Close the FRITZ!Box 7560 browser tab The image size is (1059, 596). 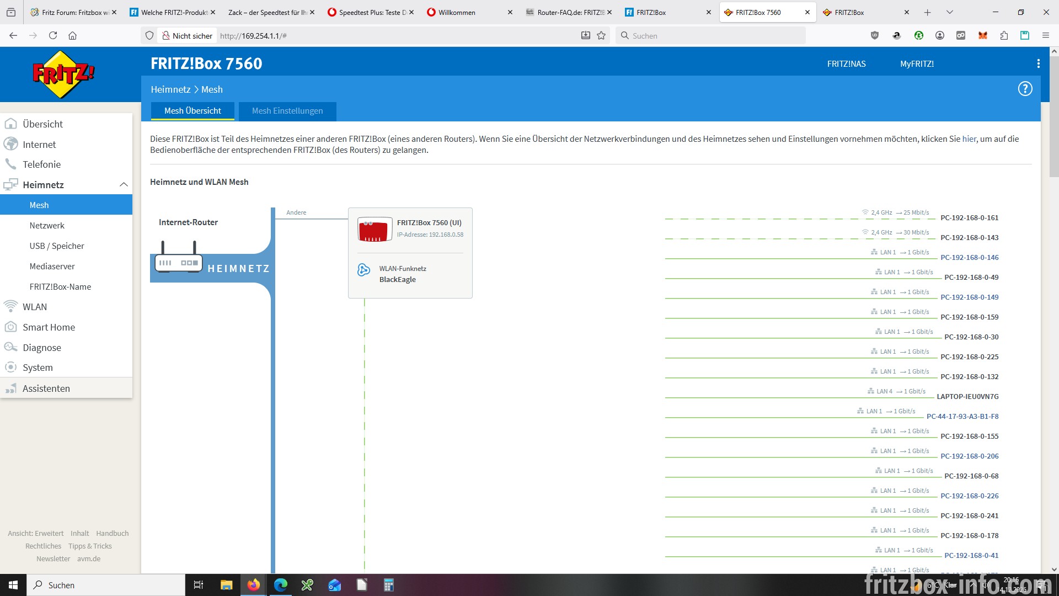[807, 12]
